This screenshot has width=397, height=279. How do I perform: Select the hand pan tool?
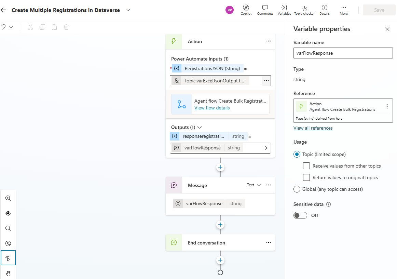point(8,273)
